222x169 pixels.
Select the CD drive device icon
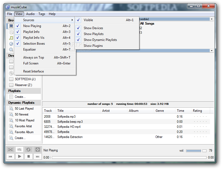pos(11,73)
